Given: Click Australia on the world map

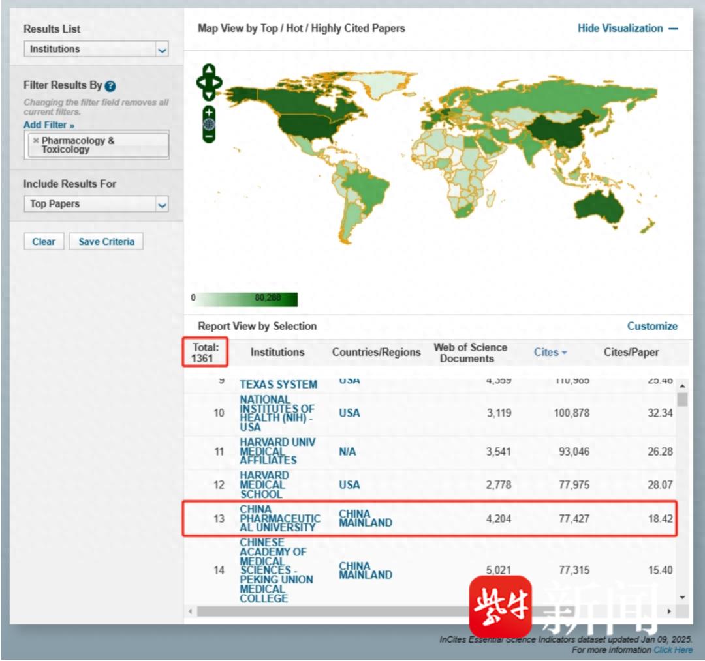Looking at the screenshot, I should pyautogui.click(x=599, y=209).
